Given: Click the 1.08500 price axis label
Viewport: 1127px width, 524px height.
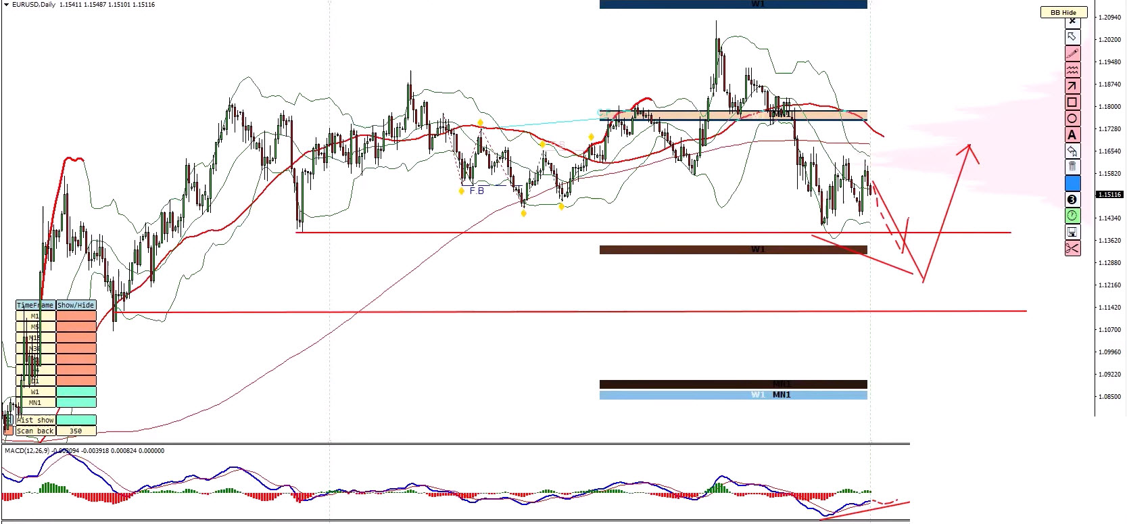Looking at the screenshot, I should coord(1110,397).
